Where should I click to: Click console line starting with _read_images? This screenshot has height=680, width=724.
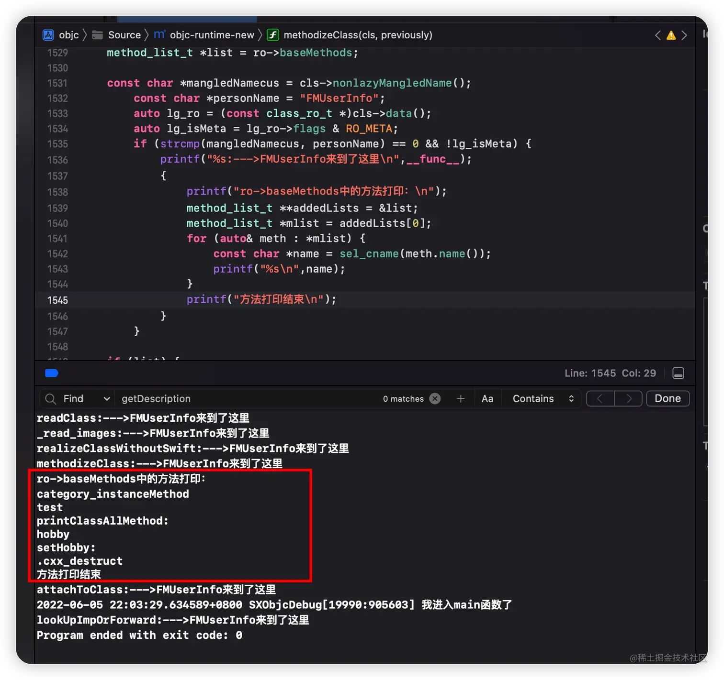click(x=153, y=433)
